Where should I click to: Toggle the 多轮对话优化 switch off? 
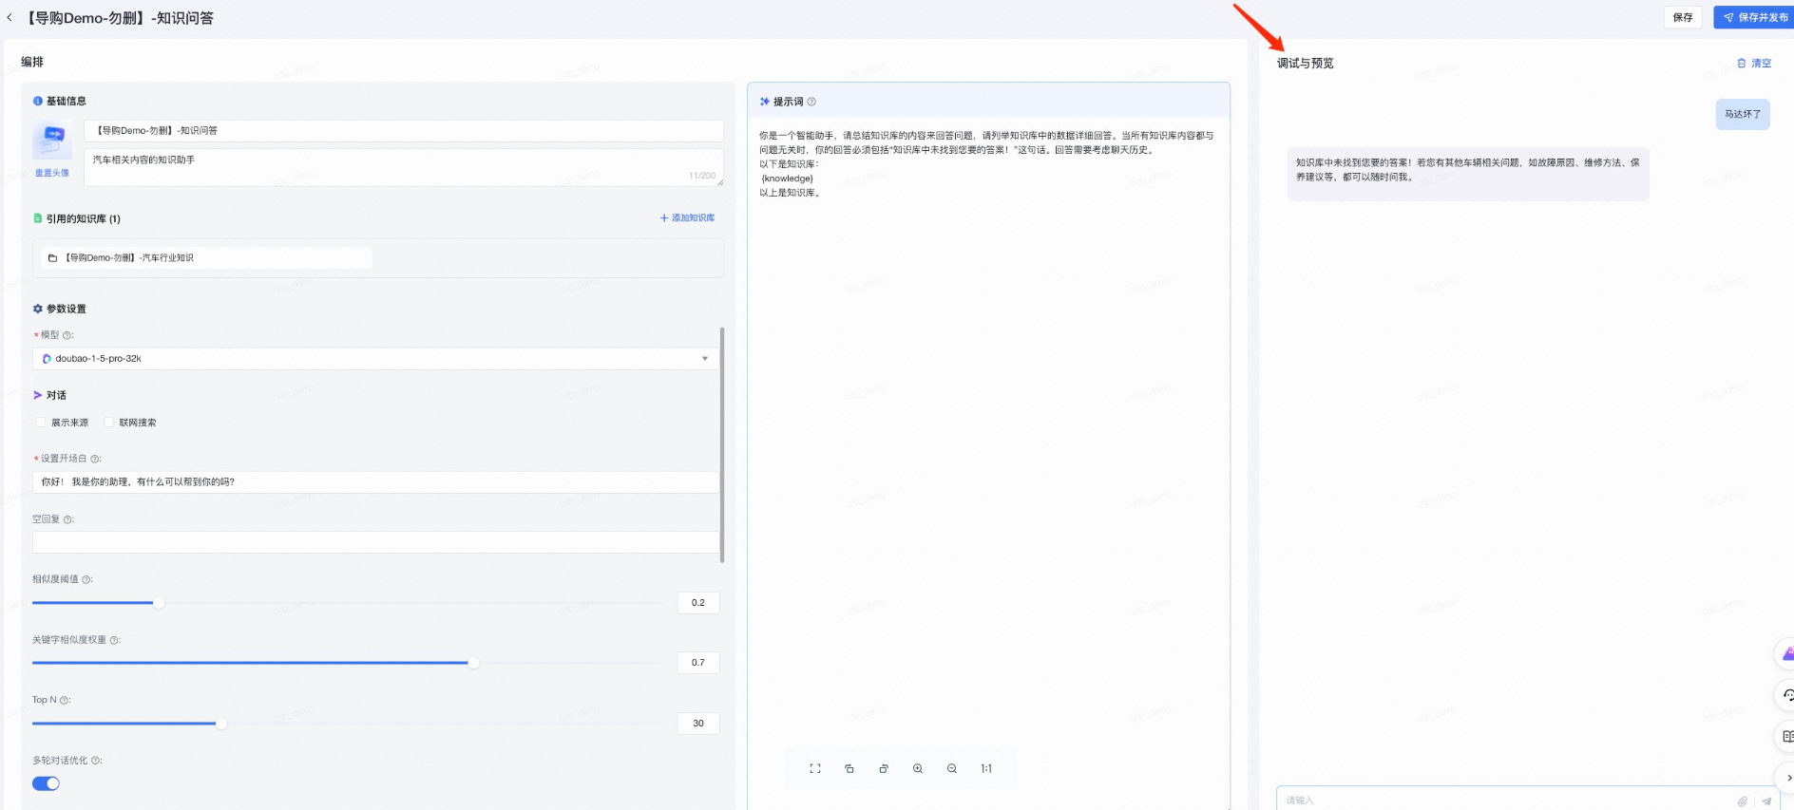pos(46,783)
